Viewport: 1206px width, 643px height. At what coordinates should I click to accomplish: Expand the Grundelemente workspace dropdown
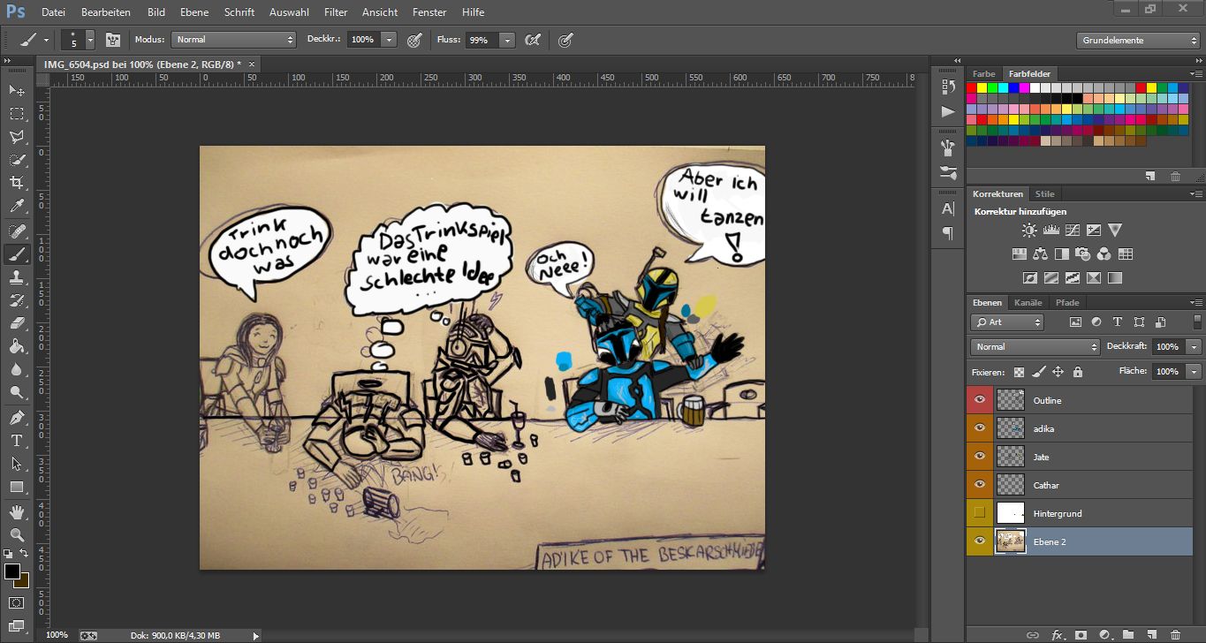pos(1137,41)
